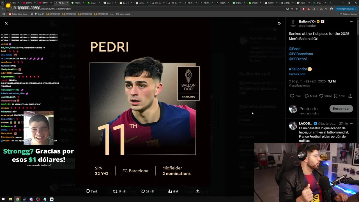
Task: Open Trabajo Social Com bookmark
Action: 18,14
